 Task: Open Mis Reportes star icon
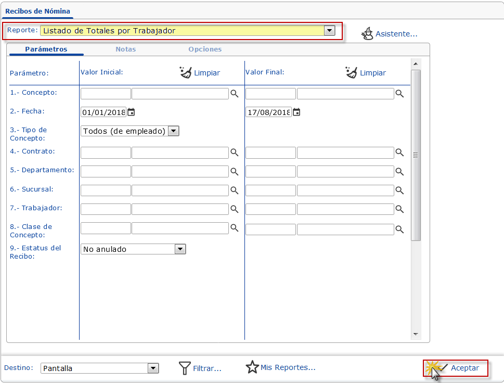coord(252,367)
